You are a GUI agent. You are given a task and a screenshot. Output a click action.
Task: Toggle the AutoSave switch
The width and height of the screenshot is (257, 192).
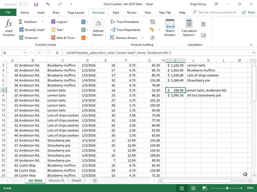pyautogui.click(x=23, y=4)
